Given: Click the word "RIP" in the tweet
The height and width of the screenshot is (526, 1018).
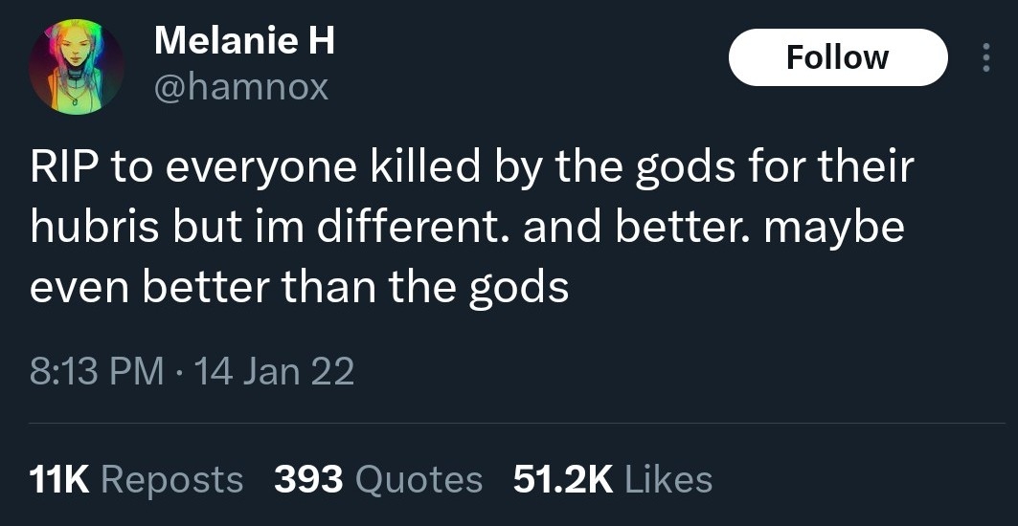Looking at the screenshot, I should [x=64, y=168].
